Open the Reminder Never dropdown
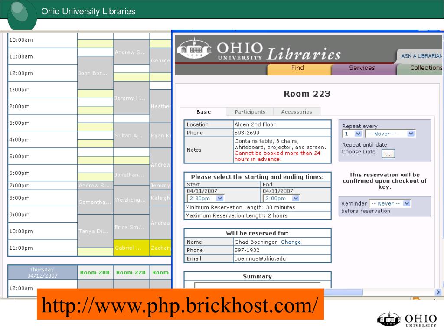 [x=390, y=204]
